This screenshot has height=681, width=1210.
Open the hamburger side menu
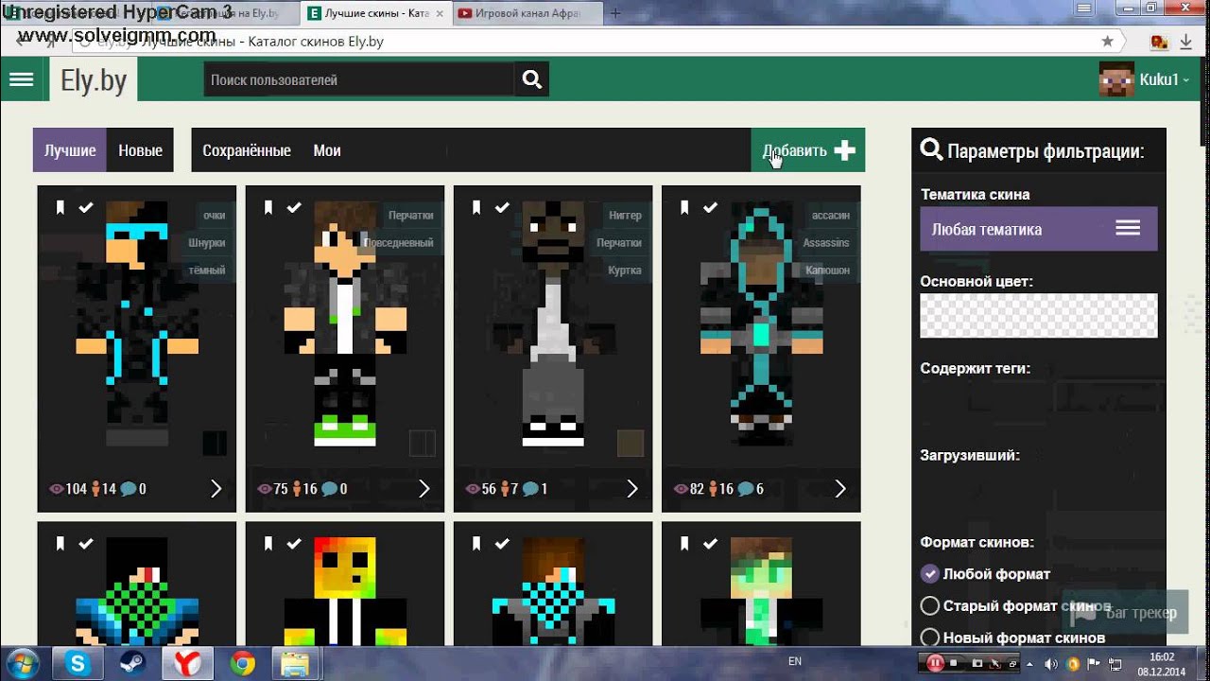tap(21, 79)
